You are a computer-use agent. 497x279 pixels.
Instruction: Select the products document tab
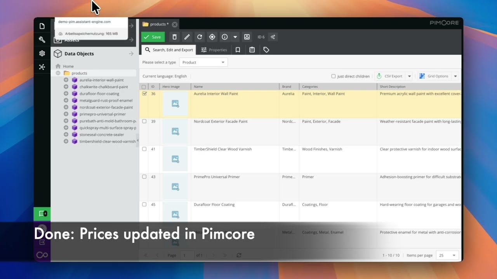pos(156,24)
